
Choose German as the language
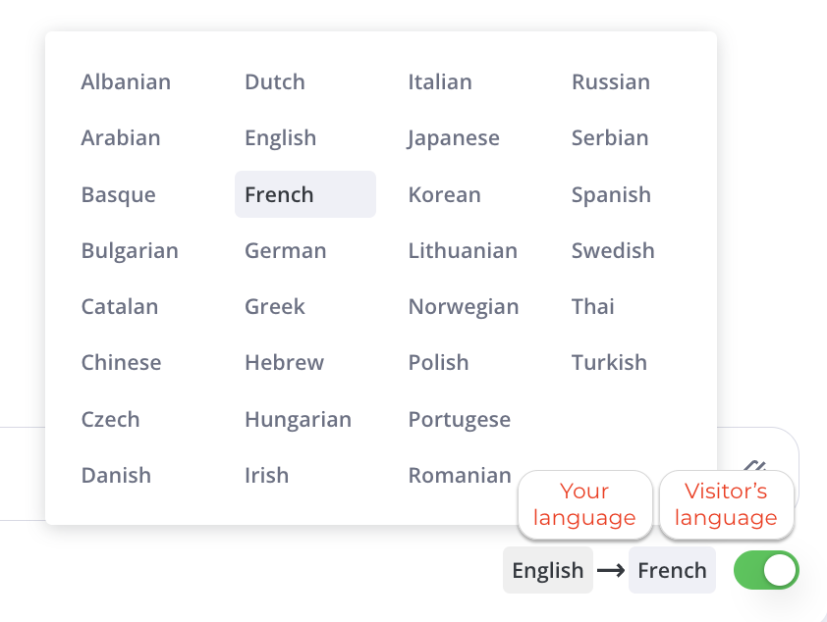(285, 251)
